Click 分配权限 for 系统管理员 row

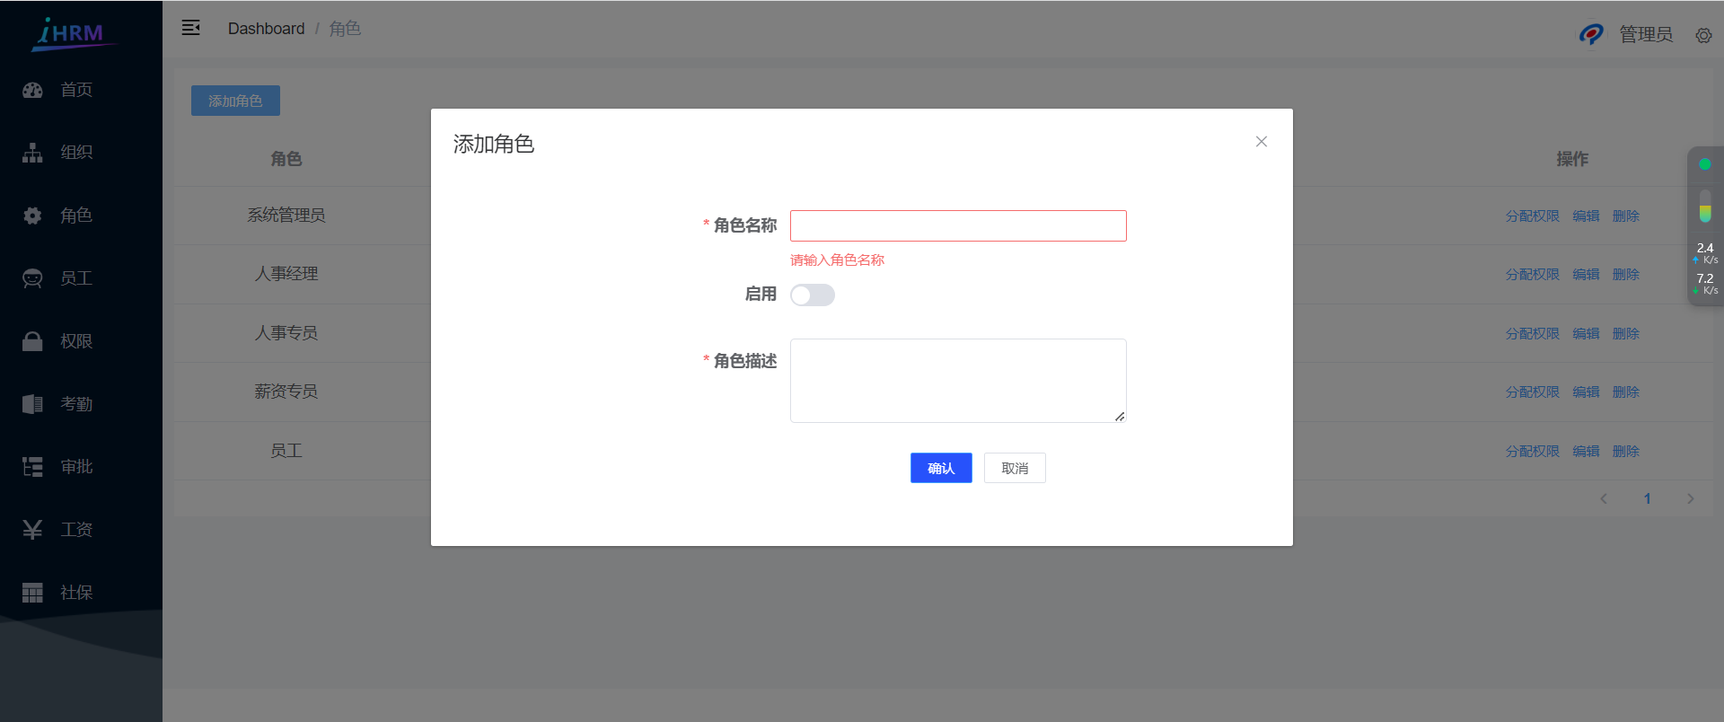(1533, 216)
